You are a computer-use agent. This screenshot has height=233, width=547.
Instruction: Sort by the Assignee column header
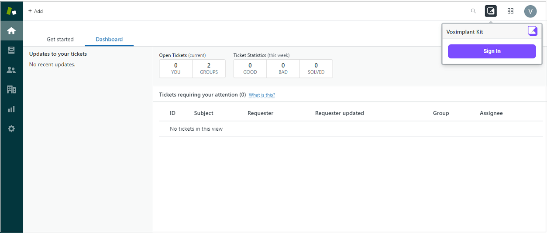coord(491,113)
